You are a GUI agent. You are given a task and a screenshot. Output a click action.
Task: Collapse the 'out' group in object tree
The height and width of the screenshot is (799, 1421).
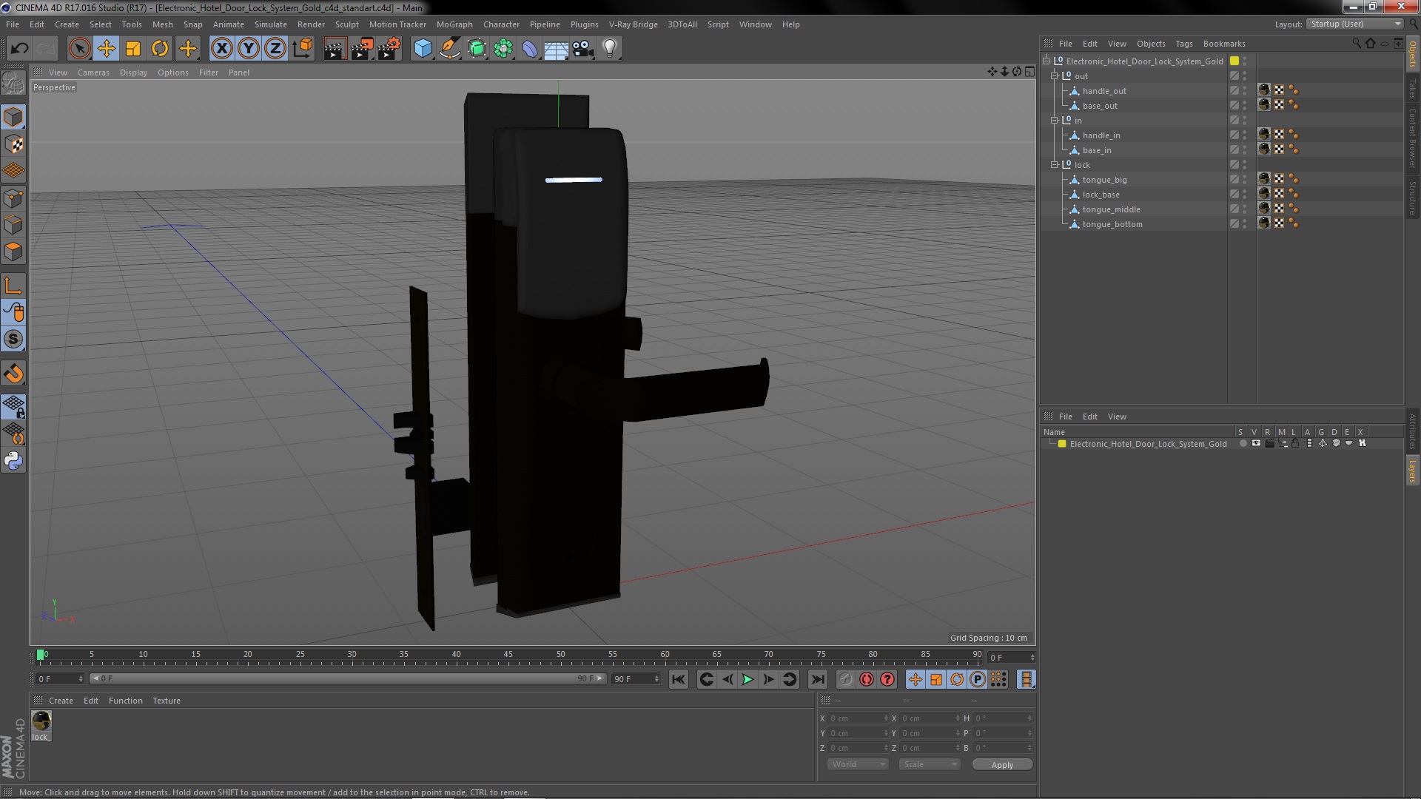tap(1055, 75)
